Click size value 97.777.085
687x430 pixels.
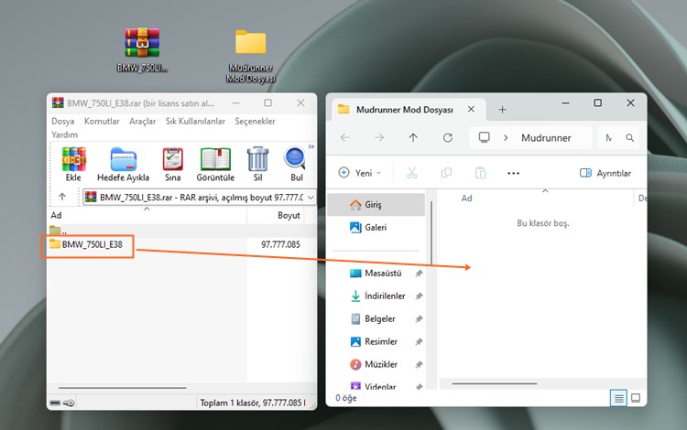click(x=280, y=244)
